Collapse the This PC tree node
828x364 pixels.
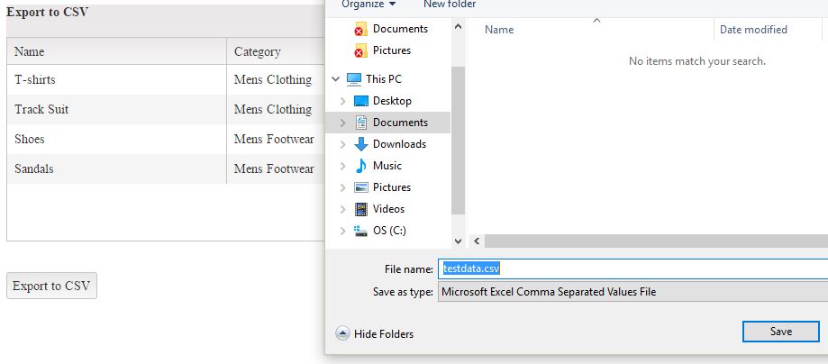[336, 79]
